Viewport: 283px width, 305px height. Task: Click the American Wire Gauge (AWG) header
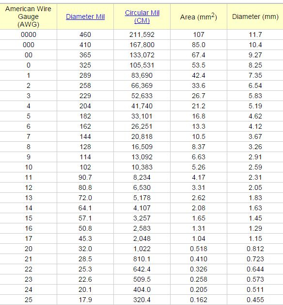[x=28, y=17]
